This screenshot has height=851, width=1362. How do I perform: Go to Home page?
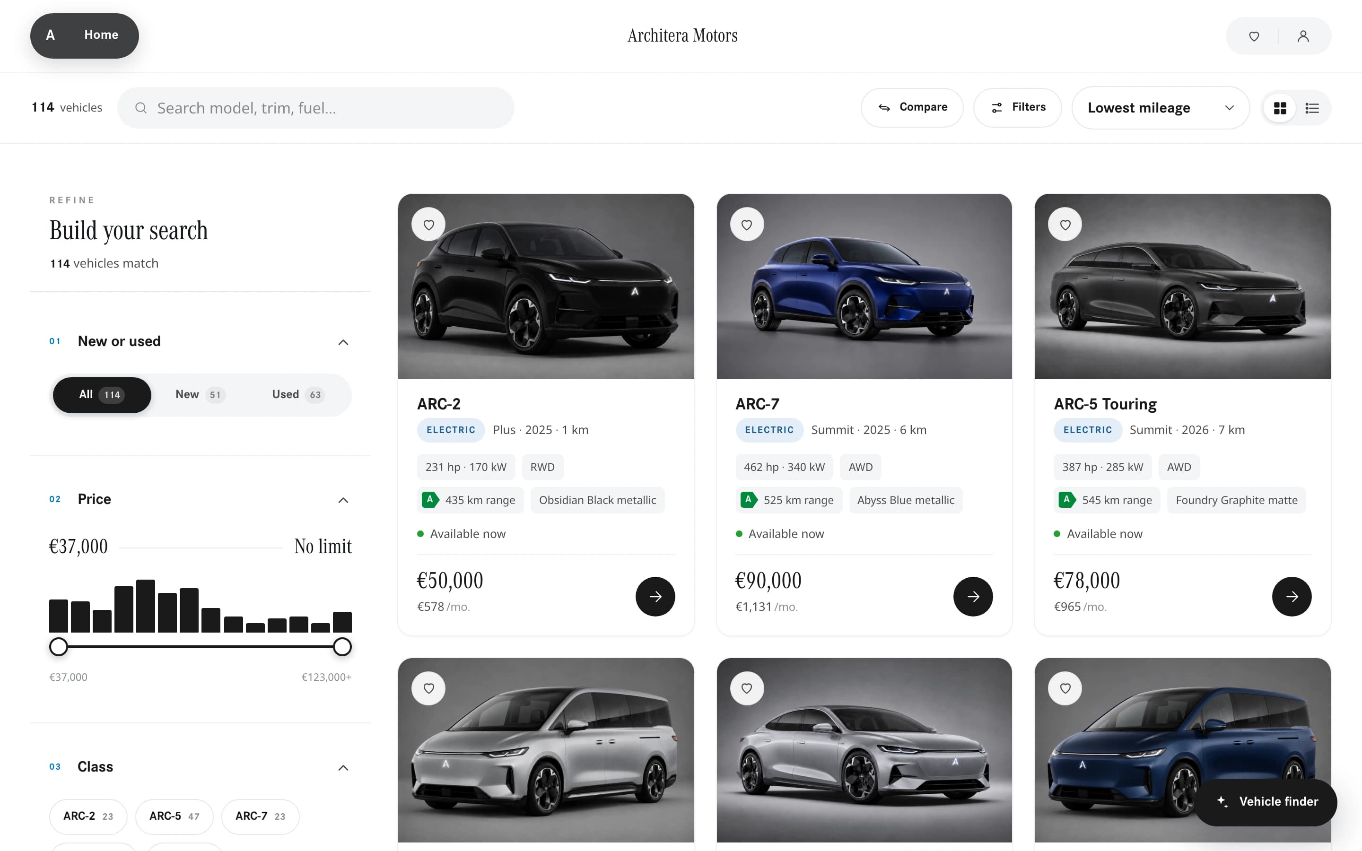(x=101, y=35)
